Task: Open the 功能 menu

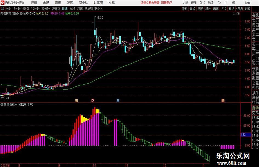Action: (x=185, y=3)
